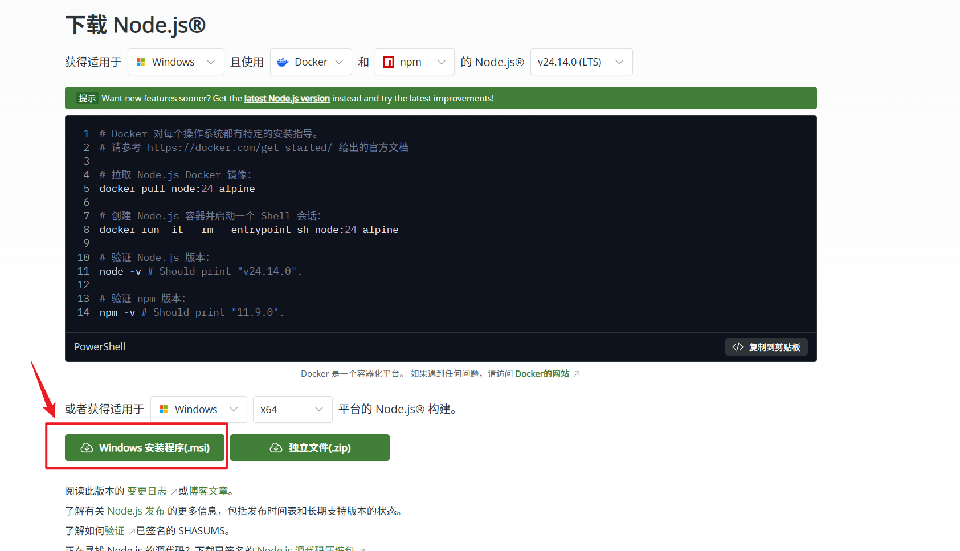This screenshot has width=960, height=551.
Task: Expand the Docker package manager dropdown
Action: point(311,62)
